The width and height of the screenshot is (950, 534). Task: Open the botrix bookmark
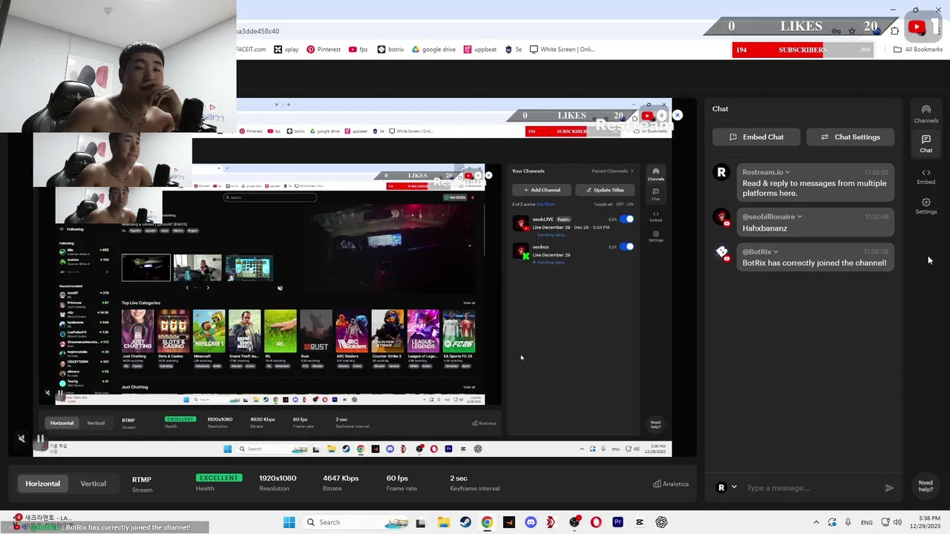pyautogui.click(x=391, y=50)
